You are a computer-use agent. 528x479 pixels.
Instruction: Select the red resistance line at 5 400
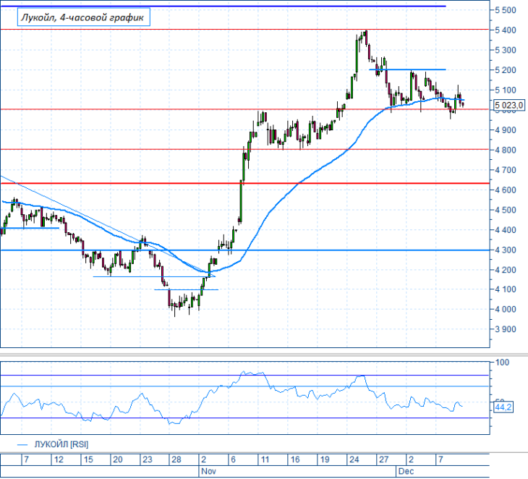pos(244,30)
